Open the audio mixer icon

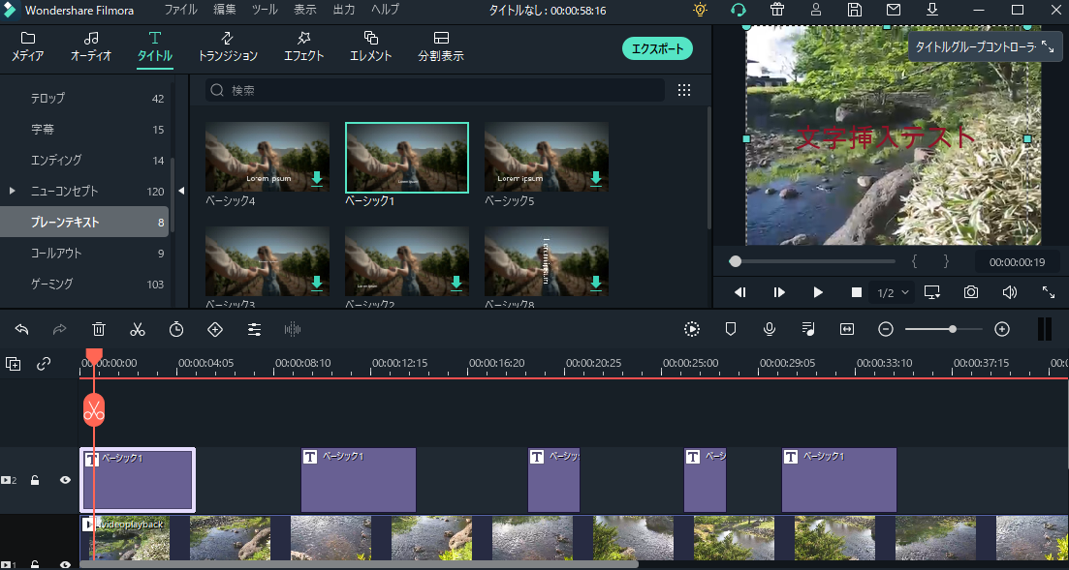(x=808, y=330)
